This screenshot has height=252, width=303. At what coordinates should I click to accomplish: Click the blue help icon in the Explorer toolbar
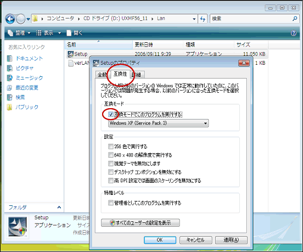pyautogui.click(x=294, y=33)
